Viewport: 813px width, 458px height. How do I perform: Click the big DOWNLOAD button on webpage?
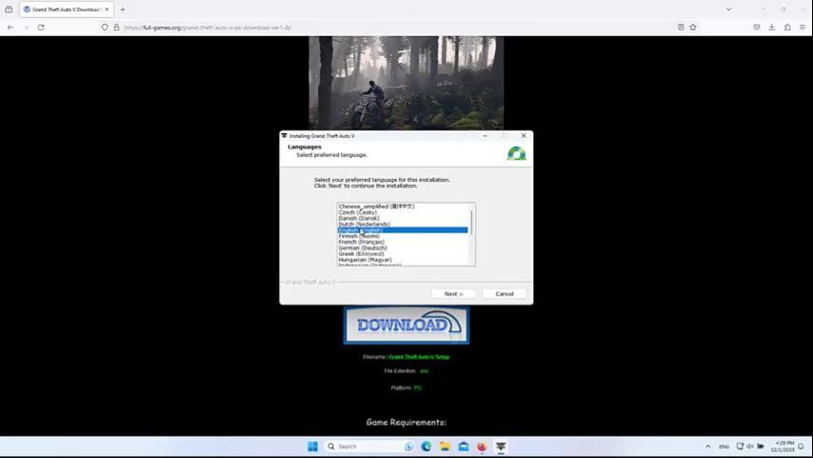[406, 326]
